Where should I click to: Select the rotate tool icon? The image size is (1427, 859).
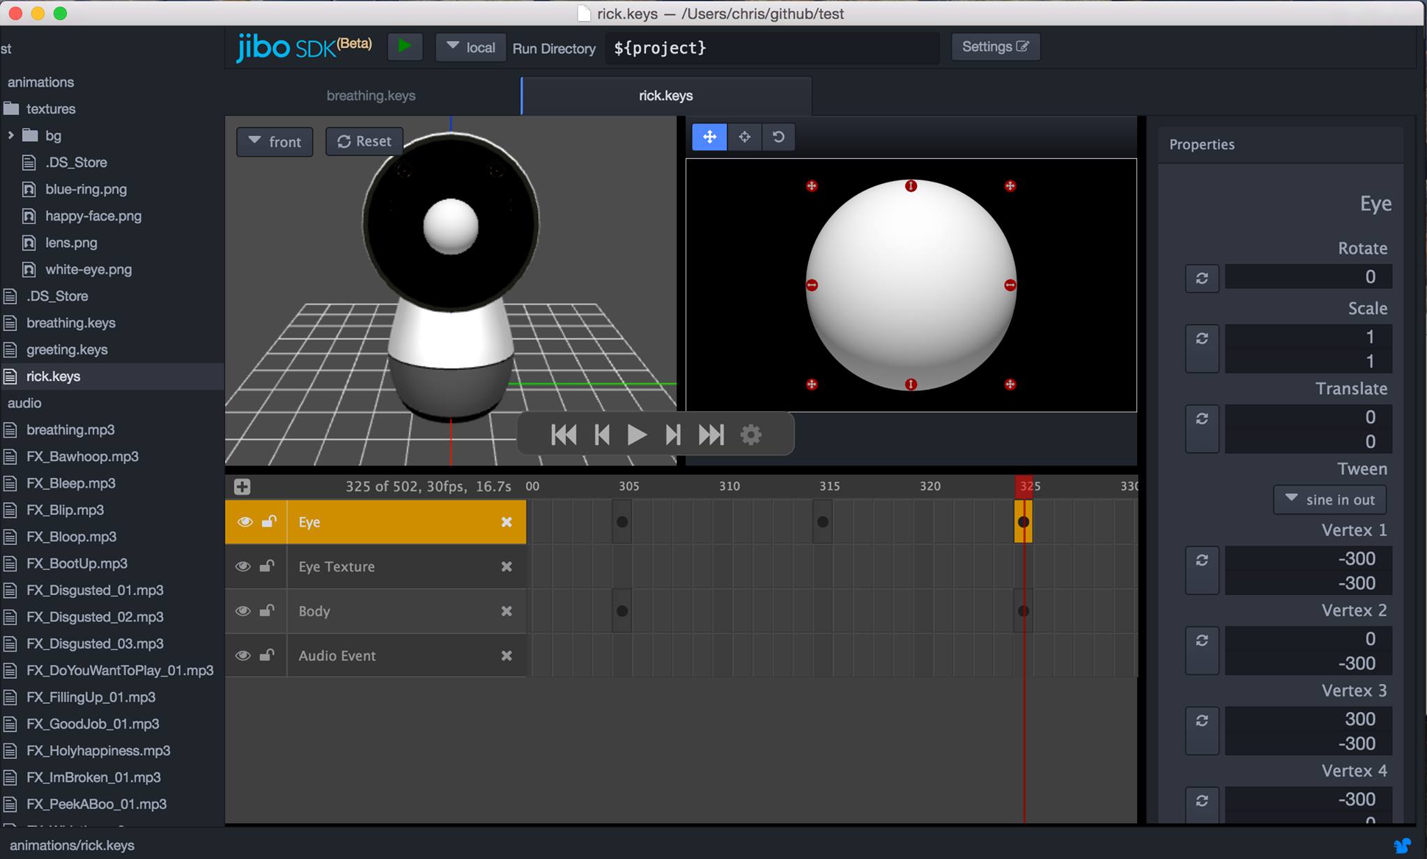click(x=778, y=137)
